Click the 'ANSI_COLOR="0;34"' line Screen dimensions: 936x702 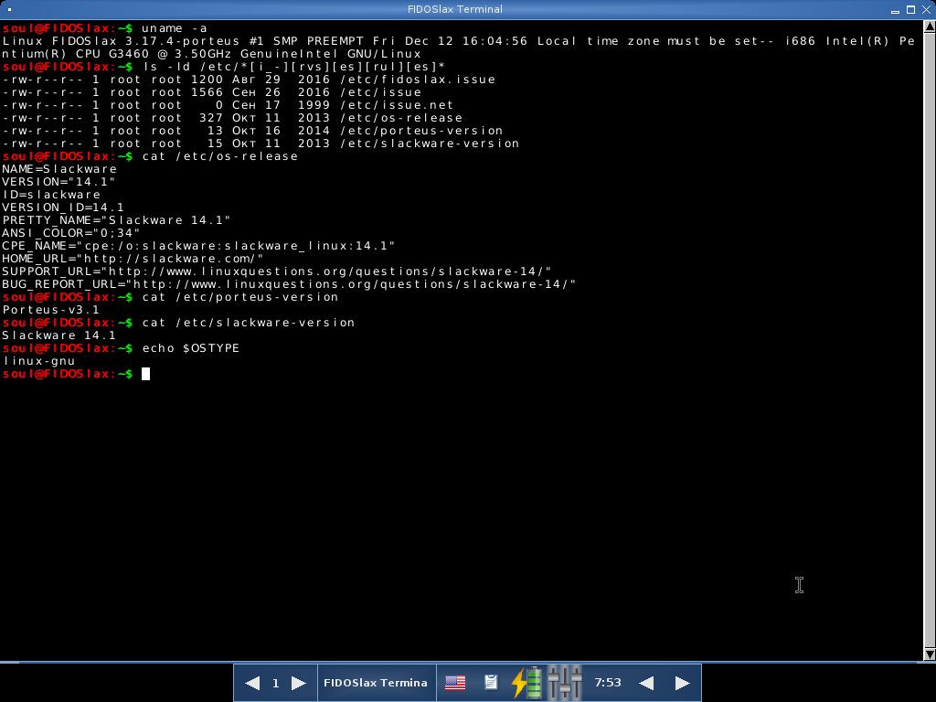coord(71,233)
